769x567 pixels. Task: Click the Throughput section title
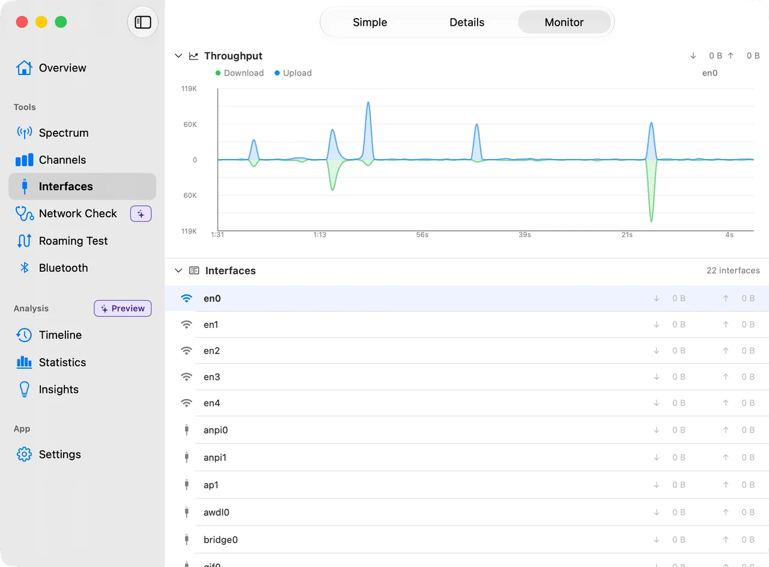[x=233, y=56]
